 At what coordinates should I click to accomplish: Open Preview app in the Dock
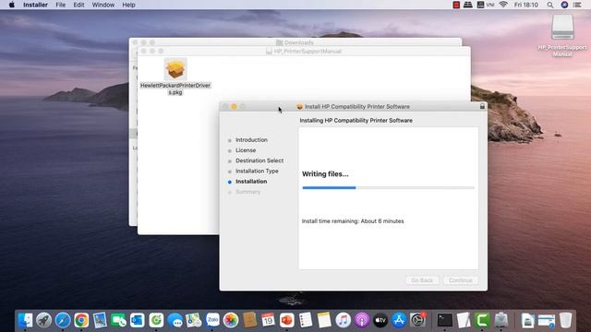[100, 320]
